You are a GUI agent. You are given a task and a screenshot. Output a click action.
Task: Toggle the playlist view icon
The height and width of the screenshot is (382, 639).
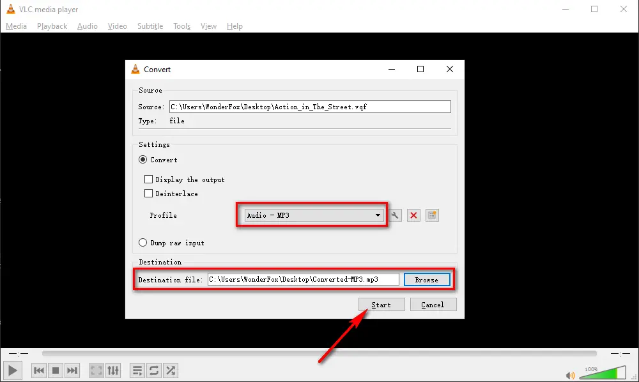tap(137, 371)
